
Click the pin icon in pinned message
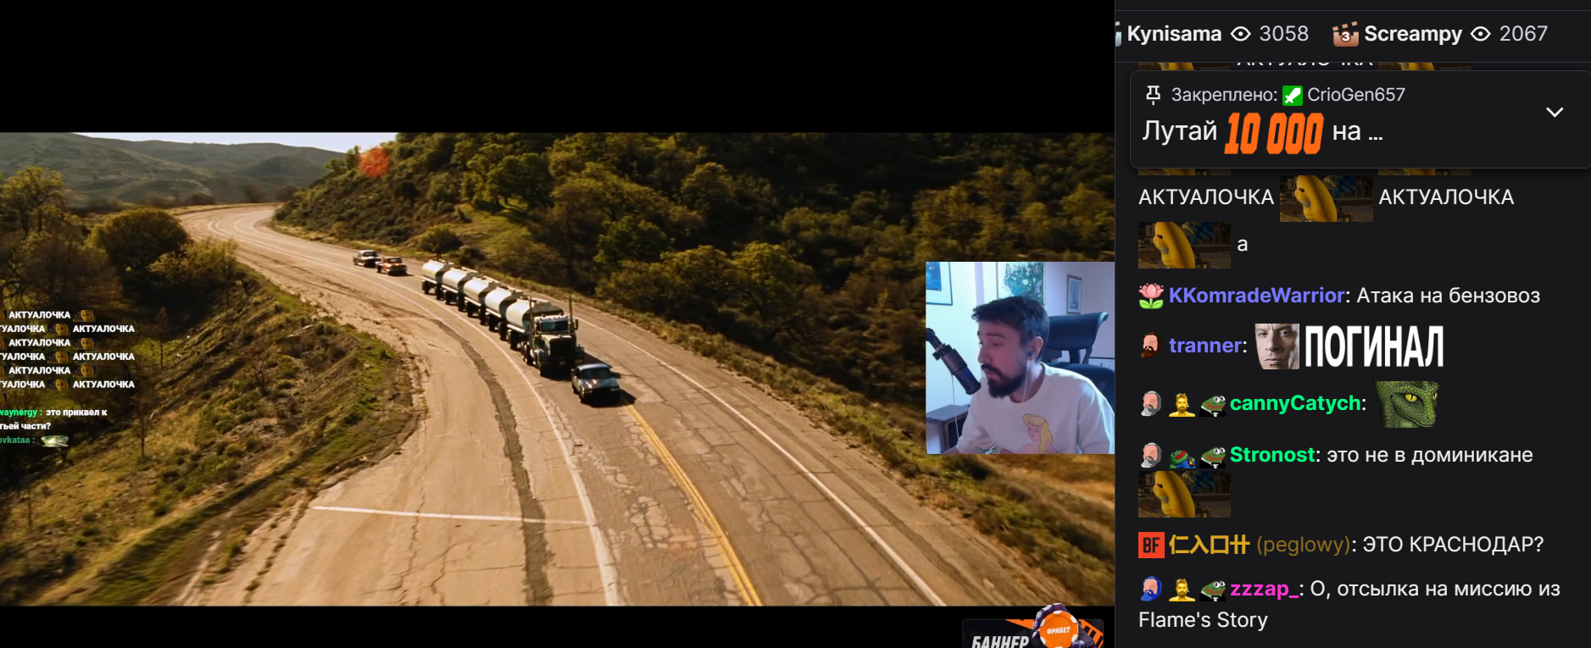[x=1153, y=95]
